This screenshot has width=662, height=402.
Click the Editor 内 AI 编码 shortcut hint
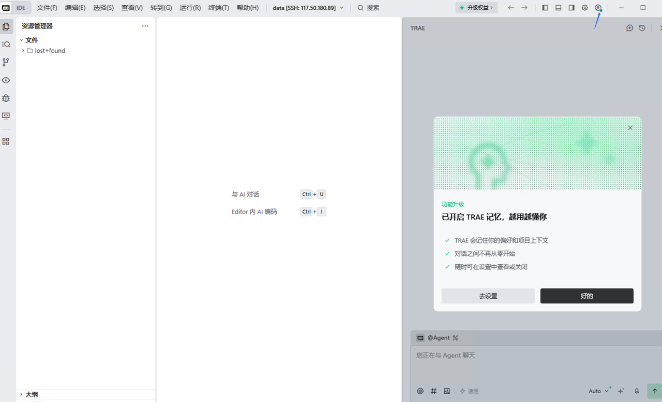(254, 212)
